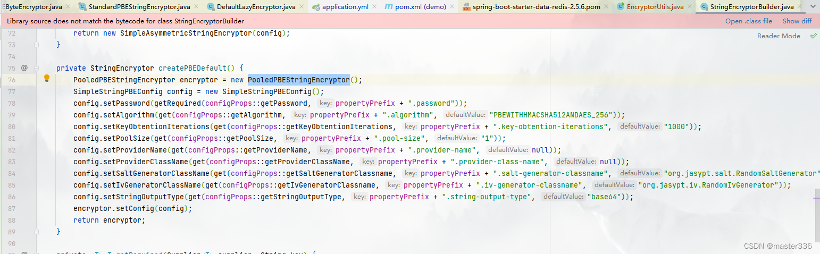Viewport: 820px width, 254px height.
Task: Close the DefaultLazyEncryptor.java tab
Action: (x=302, y=7)
